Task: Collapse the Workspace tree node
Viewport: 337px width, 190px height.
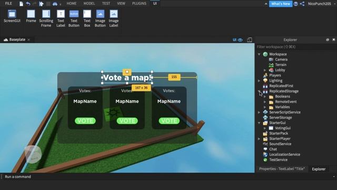Action: click(259, 54)
